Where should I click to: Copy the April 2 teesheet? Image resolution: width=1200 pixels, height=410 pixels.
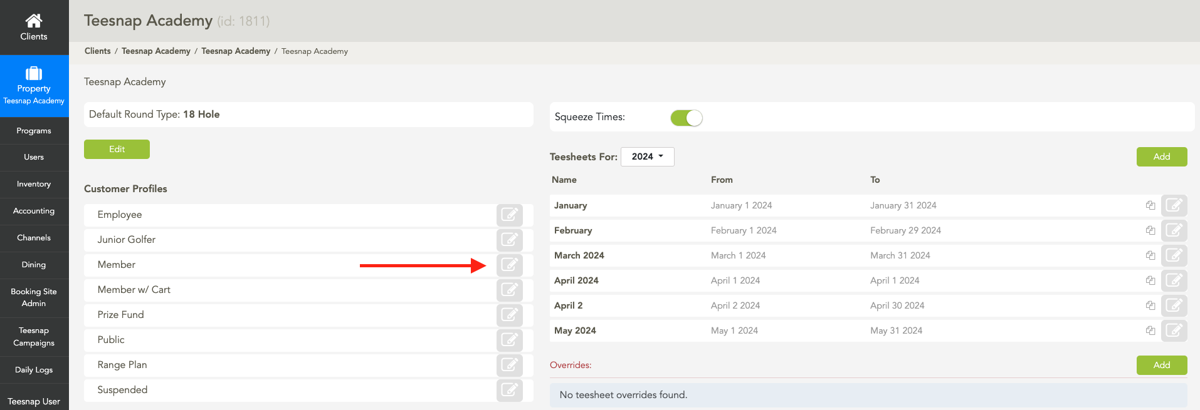pos(1150,305)
